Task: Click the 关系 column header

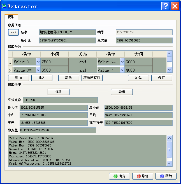Action: (x=83, y=54)
